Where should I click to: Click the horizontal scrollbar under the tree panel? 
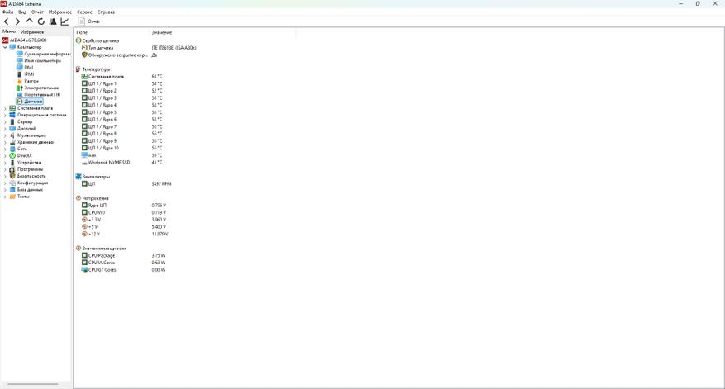(33, 384)
